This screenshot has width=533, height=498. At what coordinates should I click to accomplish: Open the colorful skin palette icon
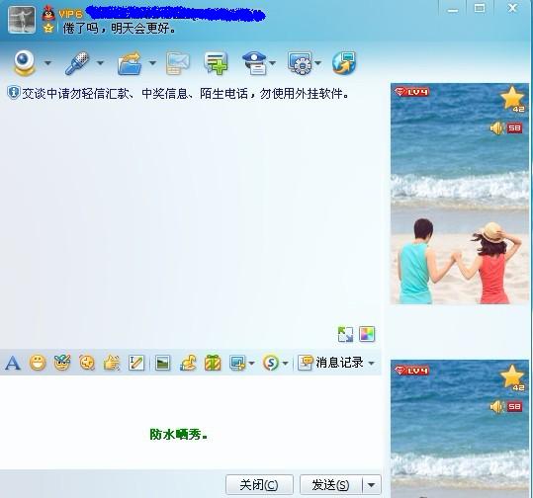(367, 334)
